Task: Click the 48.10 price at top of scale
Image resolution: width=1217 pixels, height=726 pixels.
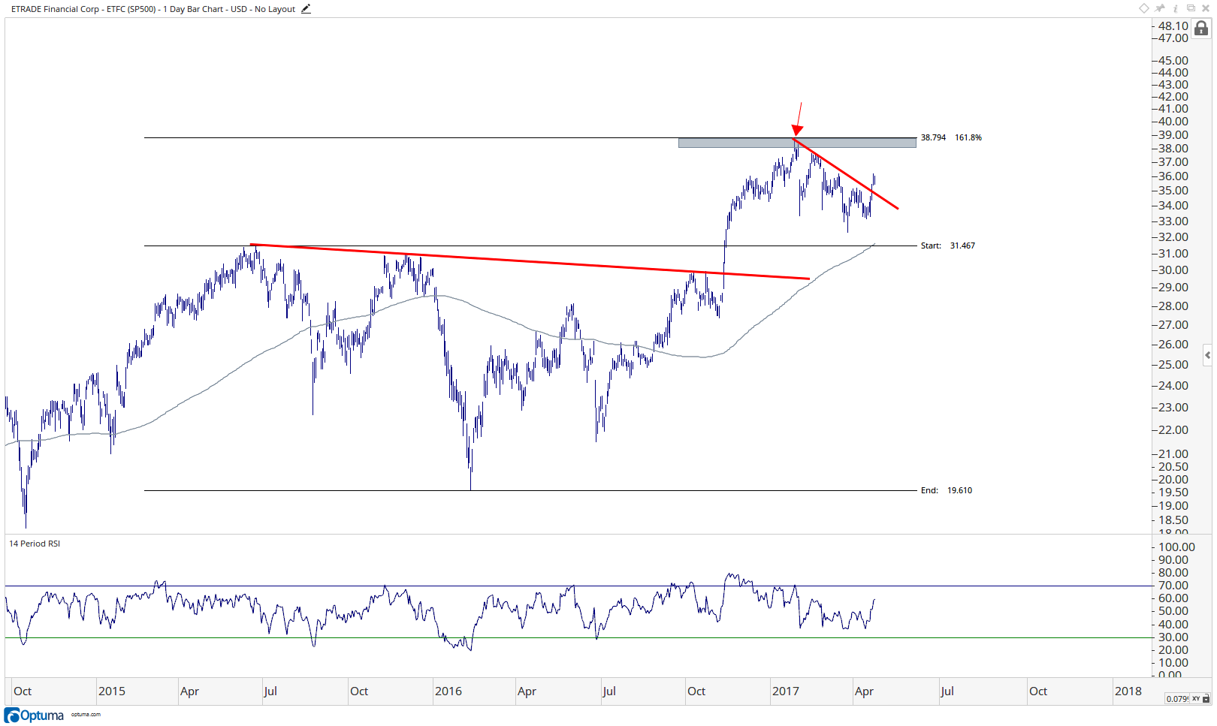Action: (1173, 26)
